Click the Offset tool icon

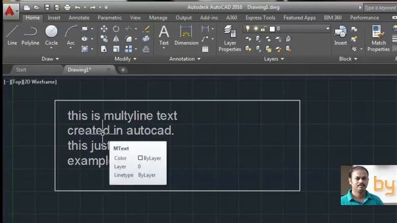[146, 49]
